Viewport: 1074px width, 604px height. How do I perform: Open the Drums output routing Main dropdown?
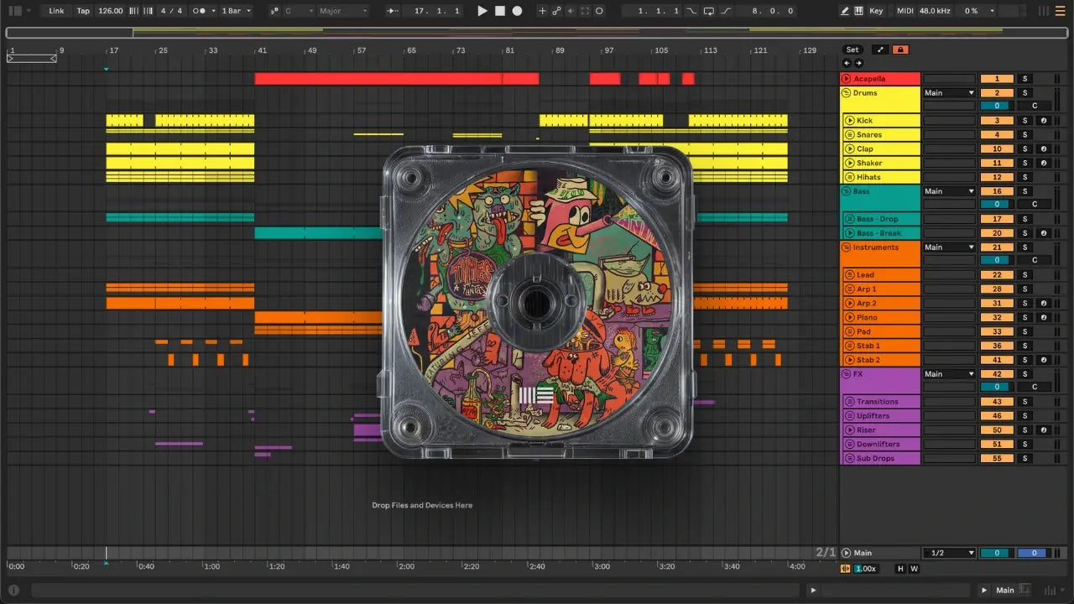click(949, 93)
